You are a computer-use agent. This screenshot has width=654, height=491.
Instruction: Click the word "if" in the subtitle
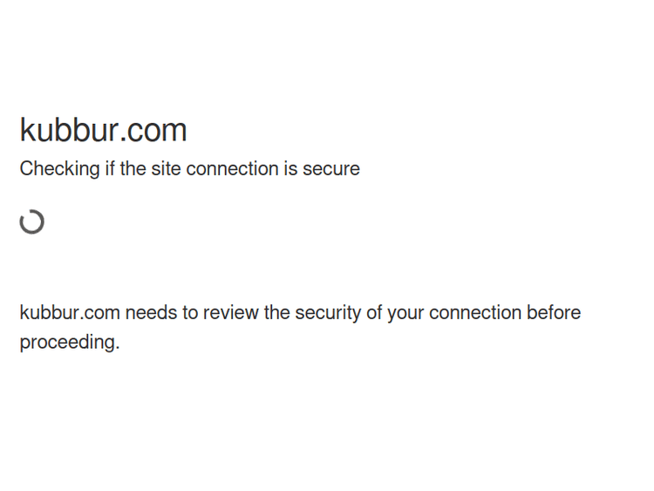110,168
